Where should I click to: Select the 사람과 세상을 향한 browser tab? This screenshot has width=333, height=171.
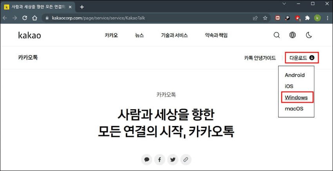click(38, 7)
